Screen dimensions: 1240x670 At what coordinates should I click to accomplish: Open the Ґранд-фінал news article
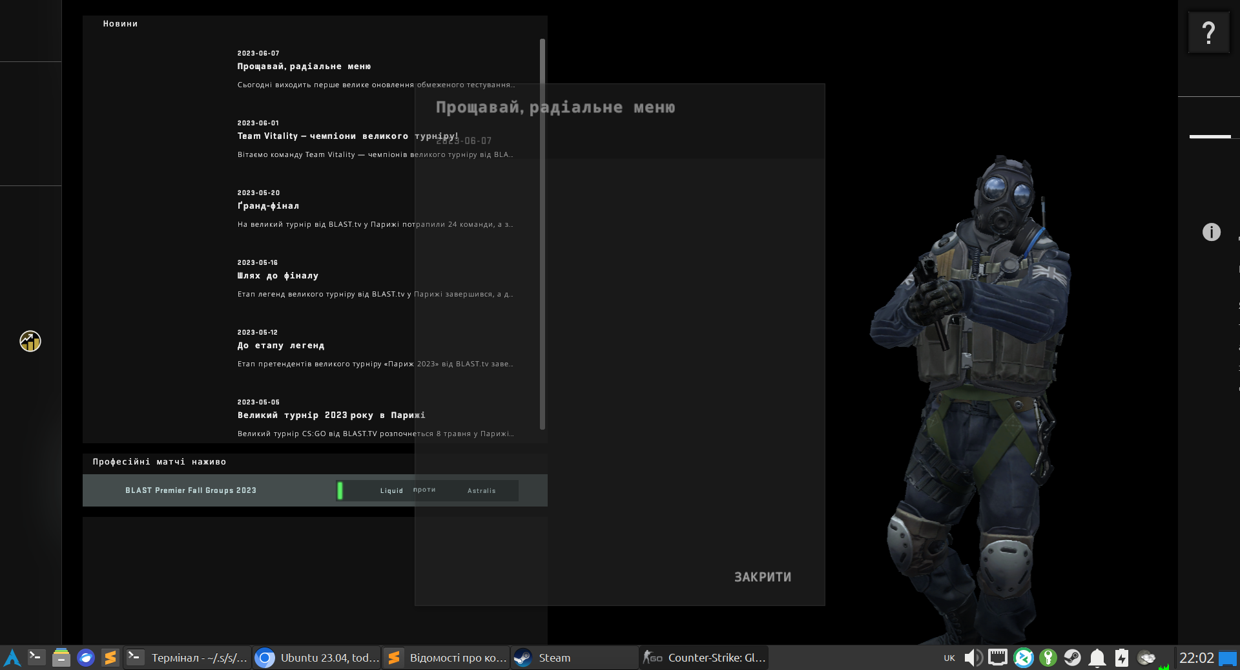click(x=268, y=205)
